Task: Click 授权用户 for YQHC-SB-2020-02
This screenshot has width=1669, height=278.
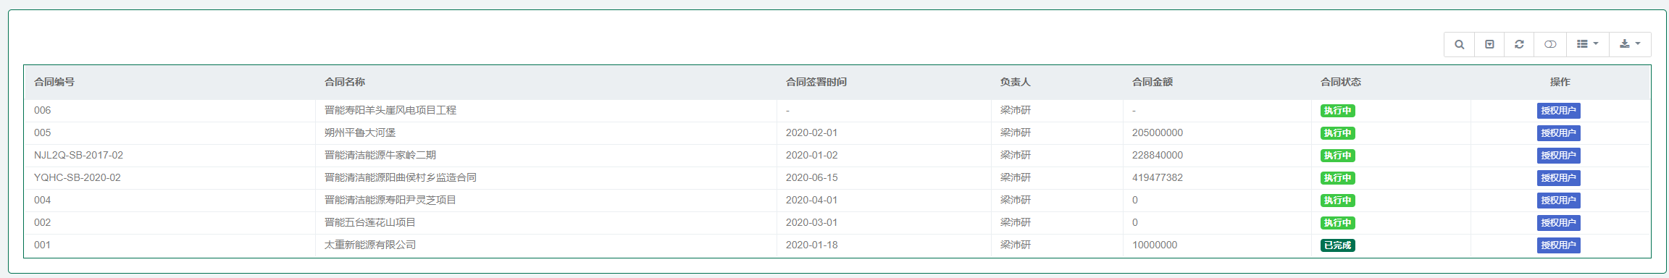Action: point(1559,178)
